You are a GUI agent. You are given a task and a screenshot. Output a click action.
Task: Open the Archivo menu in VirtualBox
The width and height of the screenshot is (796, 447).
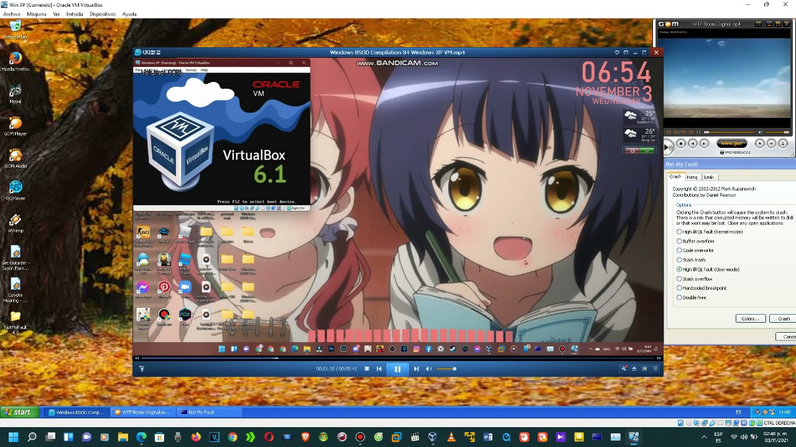(12, 14)
